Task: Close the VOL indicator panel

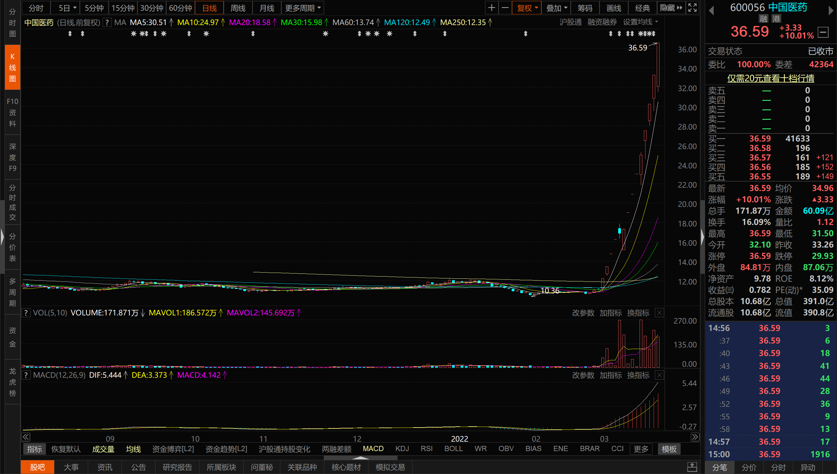Action: (x=660, y=313)
